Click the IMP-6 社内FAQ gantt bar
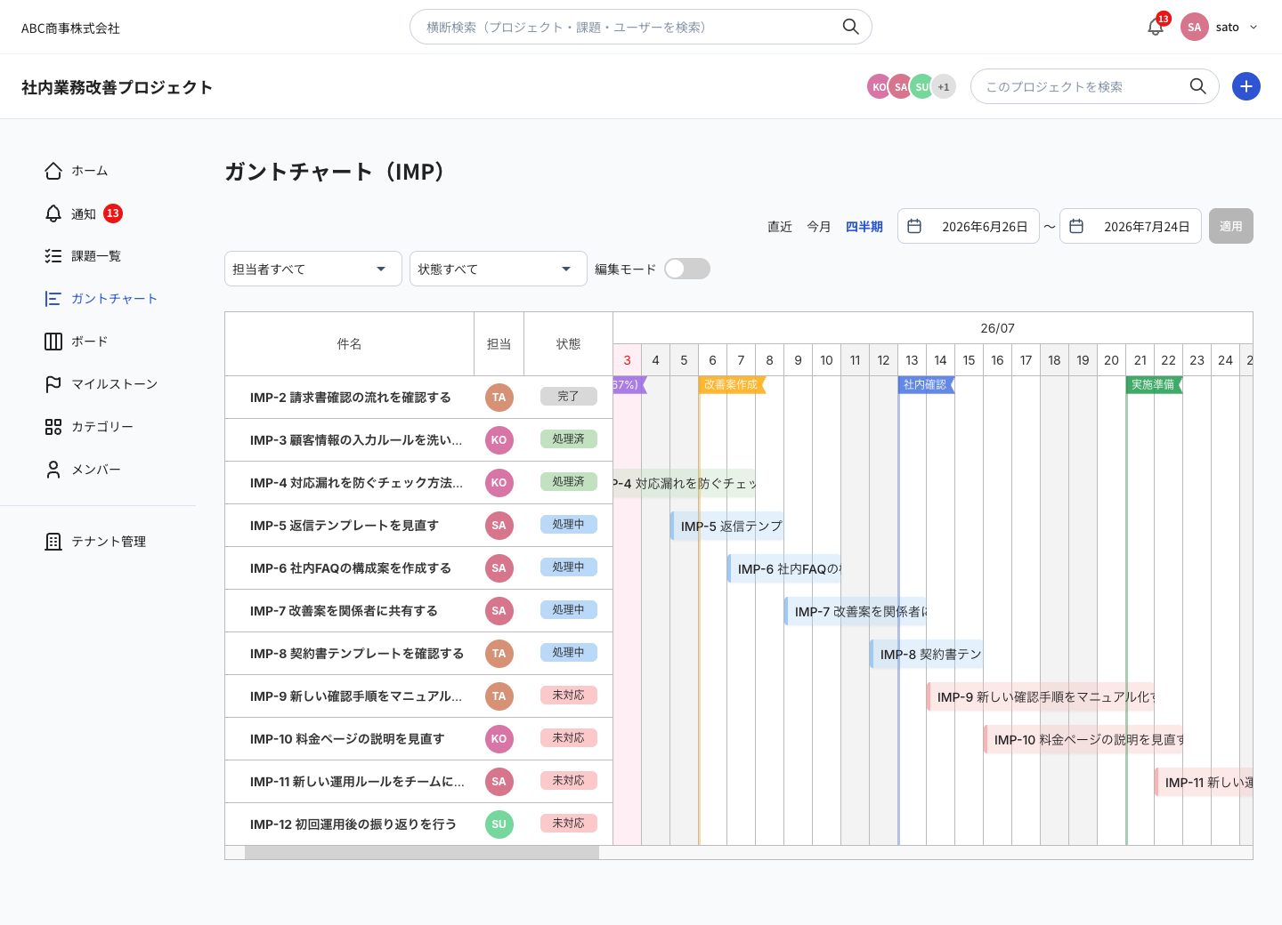1282x925 pixels. point(784,569)
